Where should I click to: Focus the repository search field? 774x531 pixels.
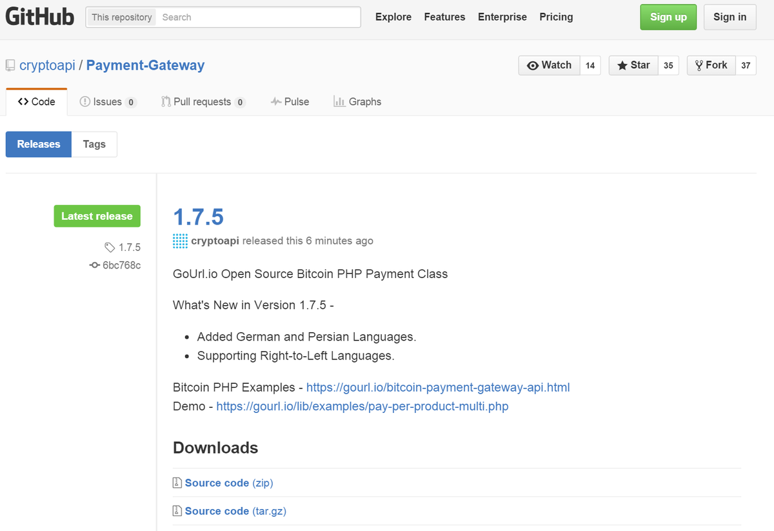pos(258,17)
